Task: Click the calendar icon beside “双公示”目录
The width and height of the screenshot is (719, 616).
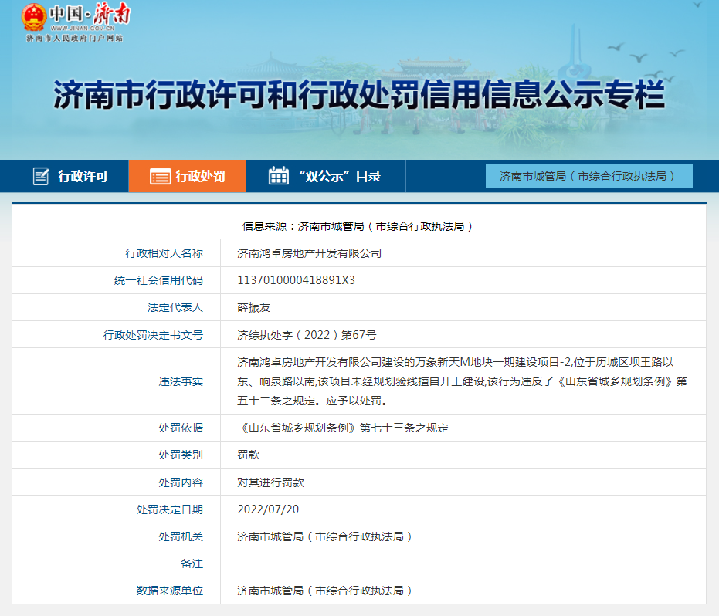Action: click(278, 176)
